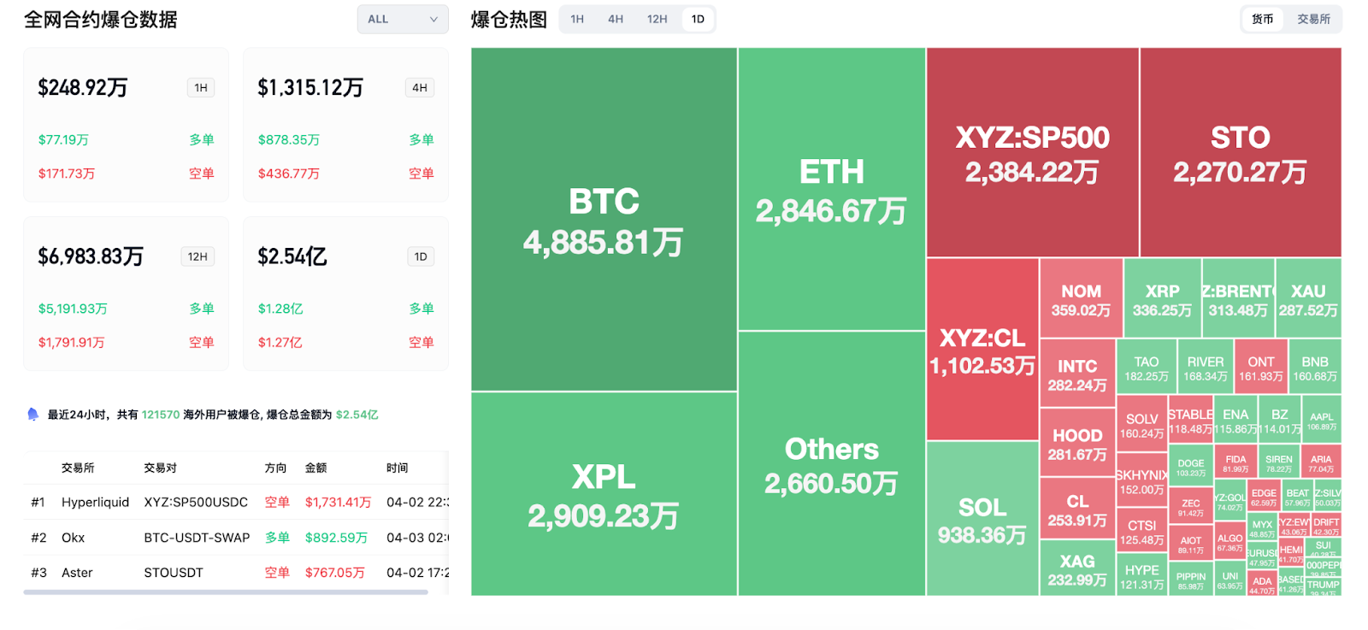Switch the heatmap to the 1H tab
Screen dimensions: 1368x630
tap(577, 20)
